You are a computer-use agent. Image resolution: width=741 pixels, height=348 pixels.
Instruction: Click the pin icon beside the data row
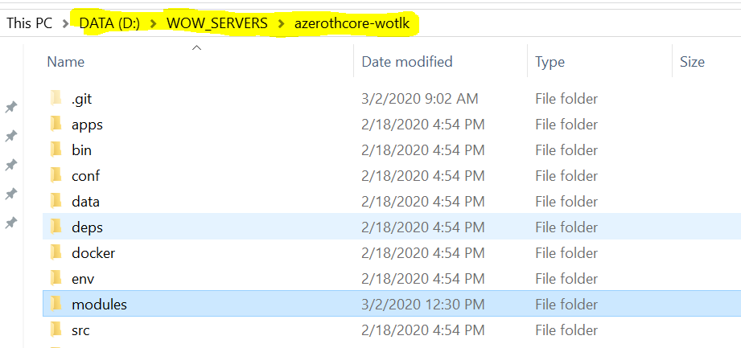pos(11,194)
